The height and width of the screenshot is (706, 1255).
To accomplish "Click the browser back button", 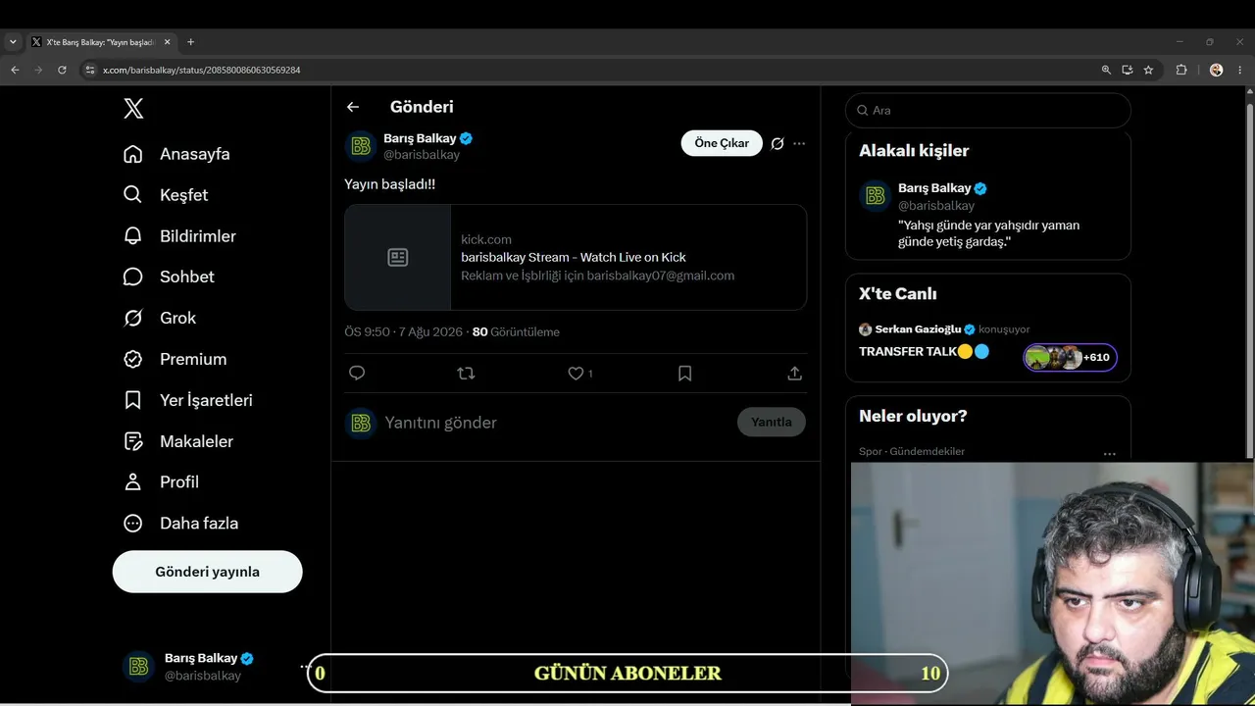I will pyautogui.click(x=15, y=70).
